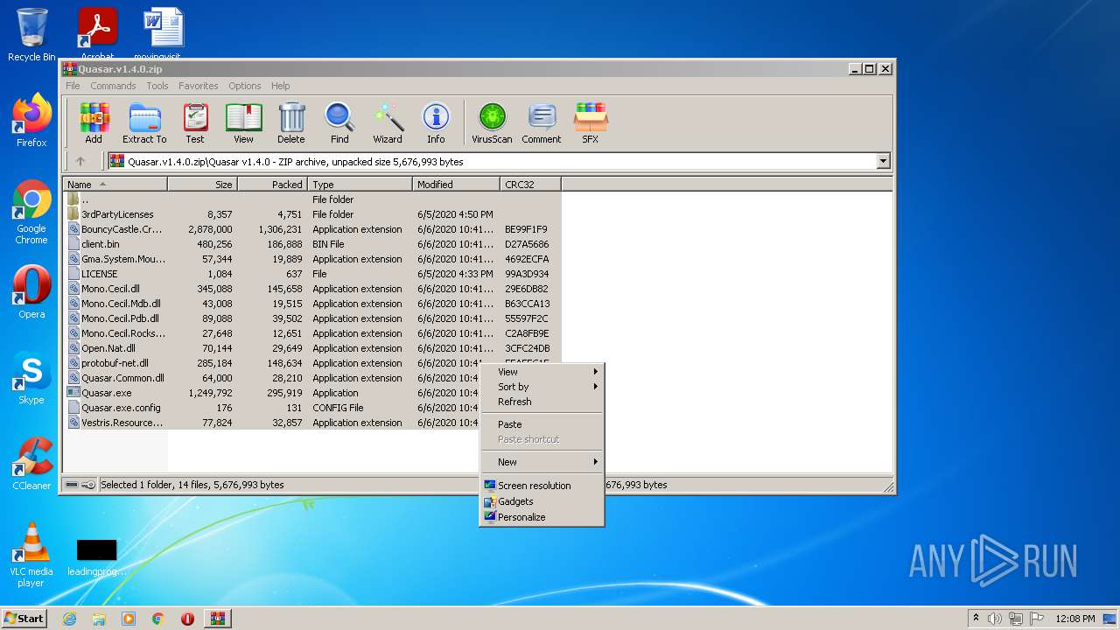Open the leadingprog desktop file
Viewport: 1120px width, 630px height.
point(96,557)
